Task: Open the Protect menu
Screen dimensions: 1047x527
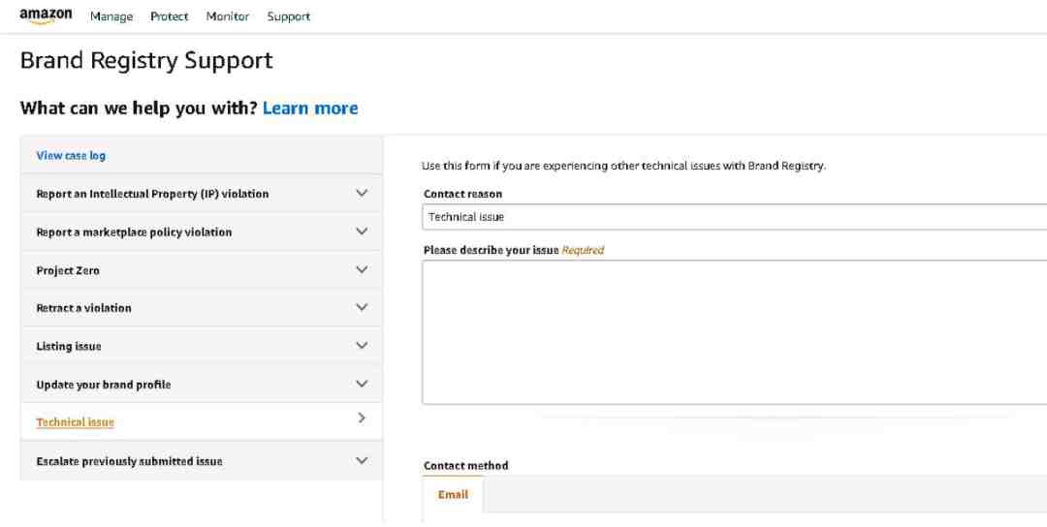Action: [x=169, y=16]
